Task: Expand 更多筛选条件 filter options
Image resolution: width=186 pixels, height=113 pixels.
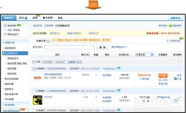Action: coord(119,47)
